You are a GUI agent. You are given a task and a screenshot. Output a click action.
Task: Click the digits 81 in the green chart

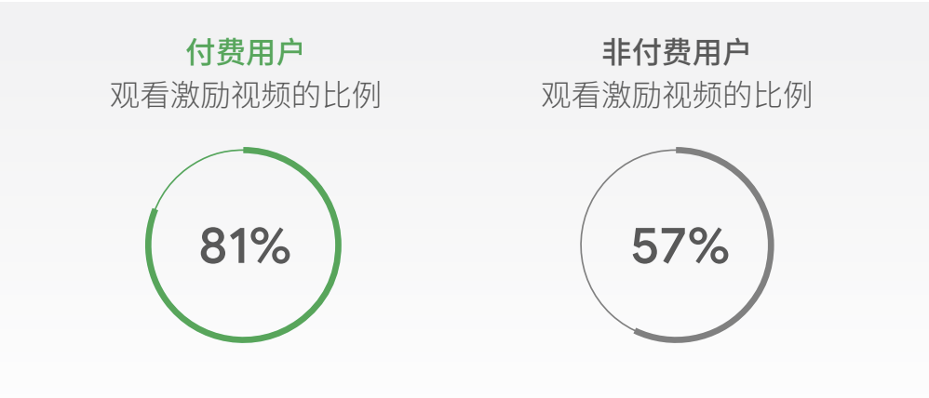223,246
